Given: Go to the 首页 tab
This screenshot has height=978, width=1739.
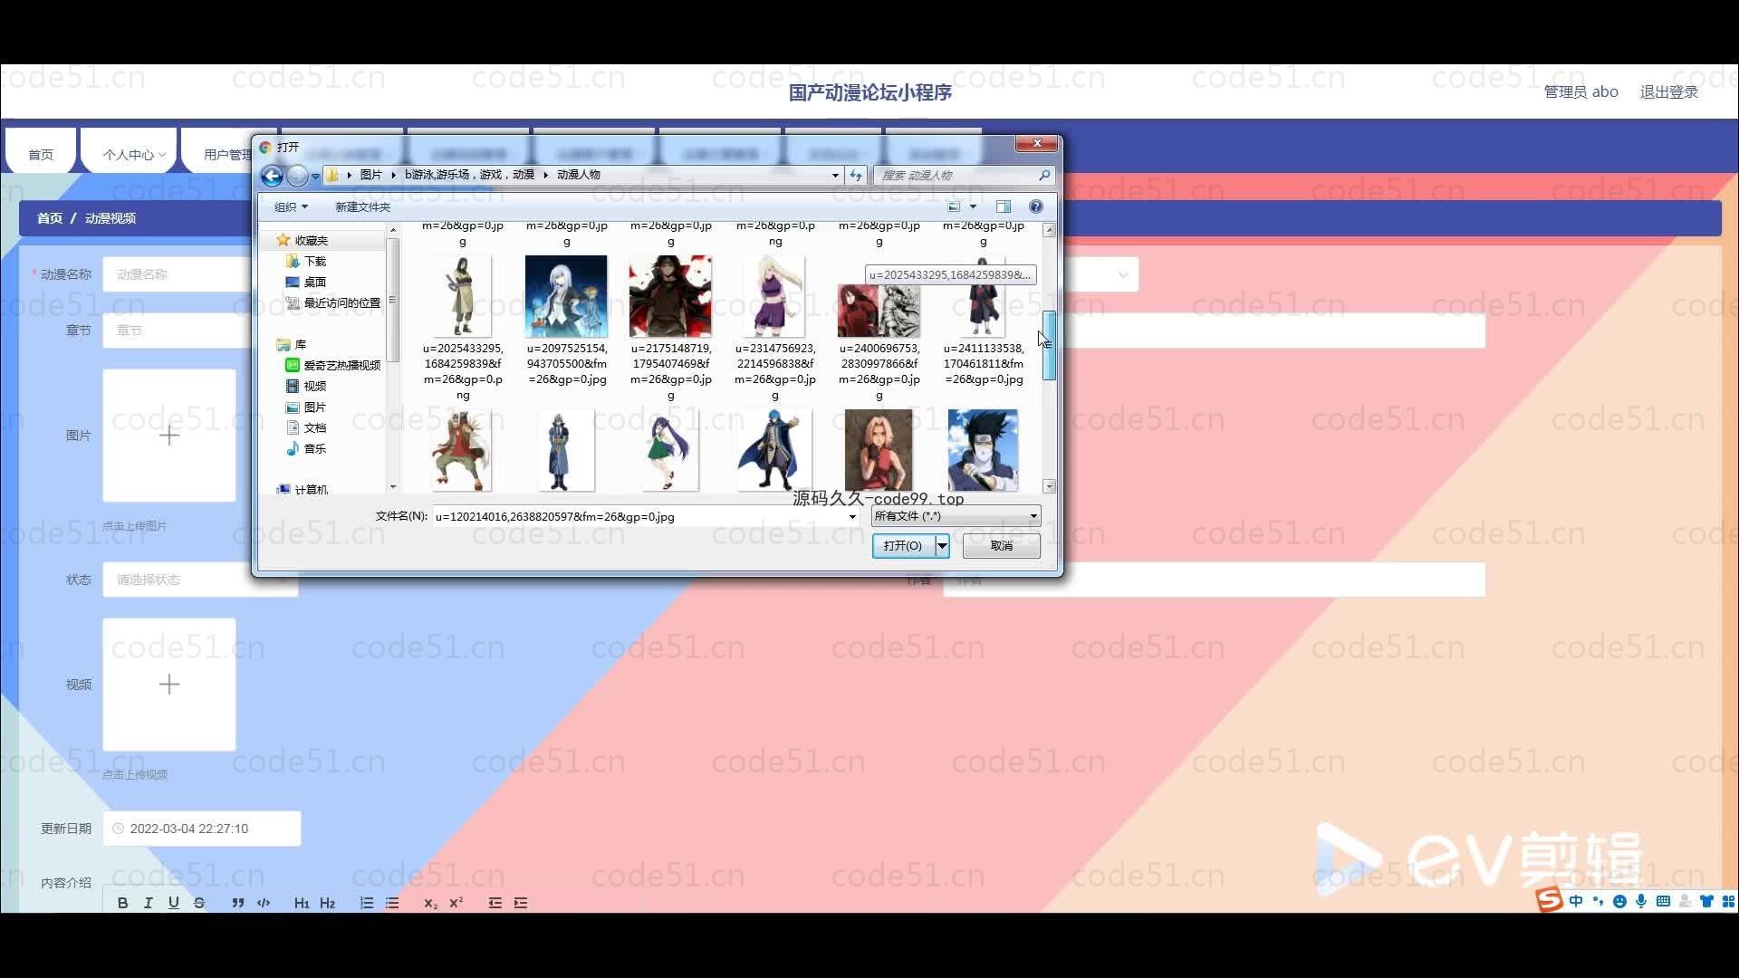Looking at the screenshot, I should coord(41,155).
